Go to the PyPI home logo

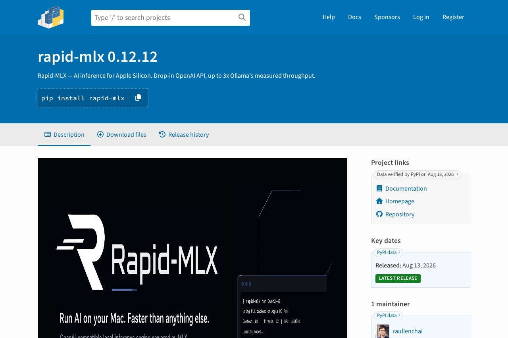51,17
